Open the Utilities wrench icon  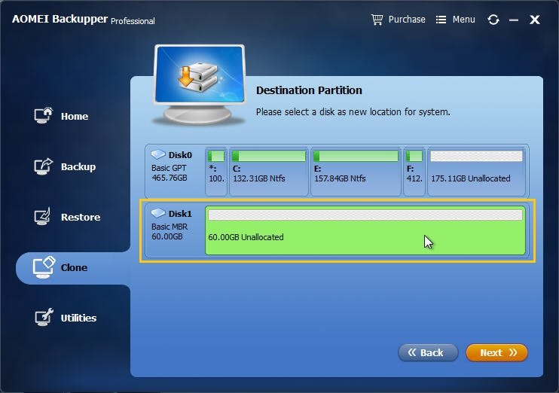(44, 317)
